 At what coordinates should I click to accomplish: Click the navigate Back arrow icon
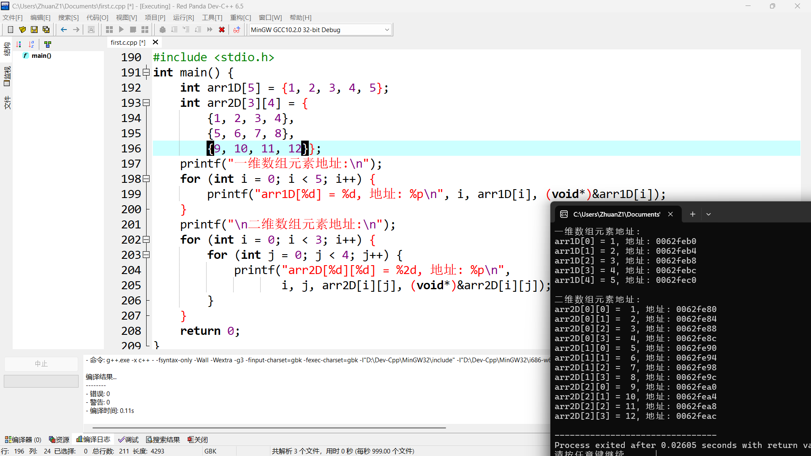pyautogui.click(x=64, y=30)
